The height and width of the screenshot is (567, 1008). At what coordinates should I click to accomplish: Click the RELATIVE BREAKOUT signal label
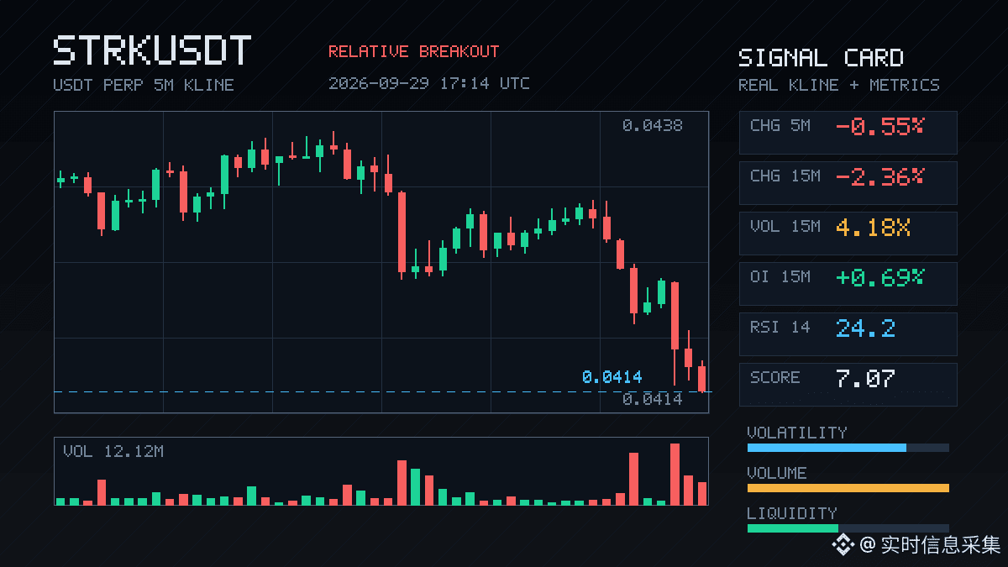[x=413, y=51]
